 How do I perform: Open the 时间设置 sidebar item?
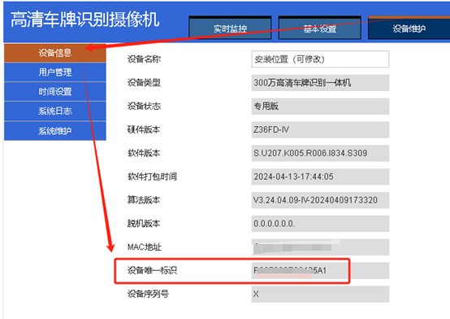coord(55,92)
